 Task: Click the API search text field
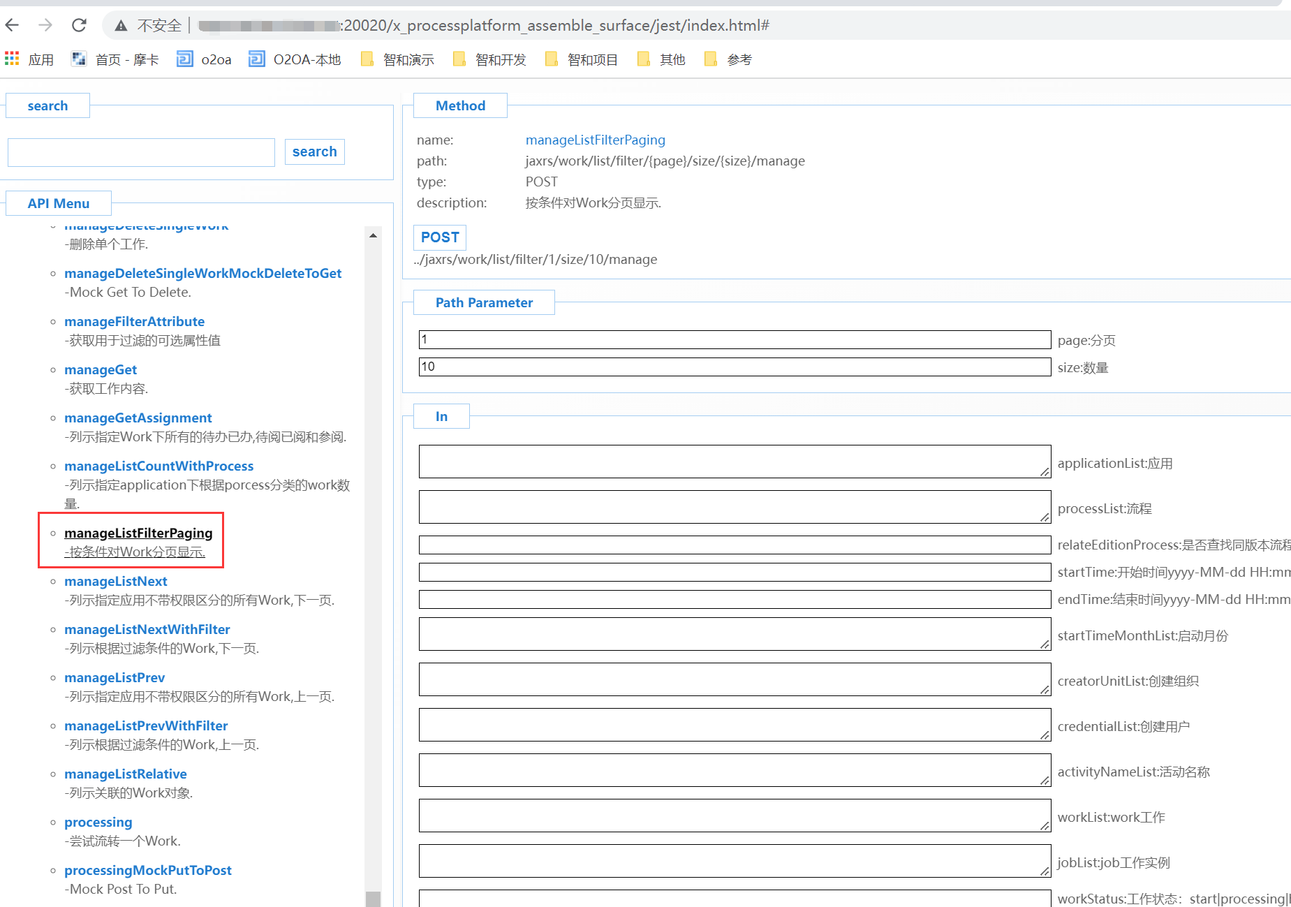141,152
